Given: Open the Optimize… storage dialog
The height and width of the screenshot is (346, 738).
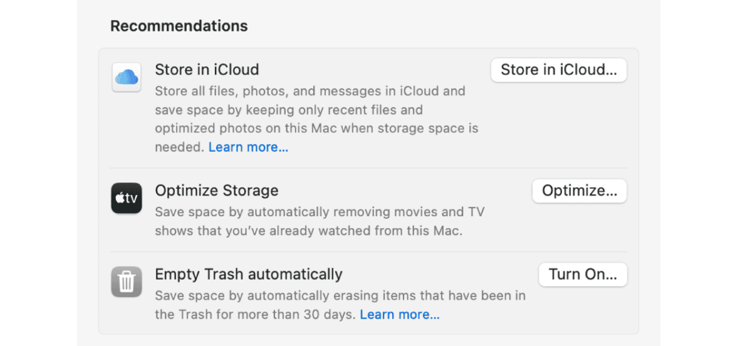Looking at the screenshot, I should [x=579, y=191].
